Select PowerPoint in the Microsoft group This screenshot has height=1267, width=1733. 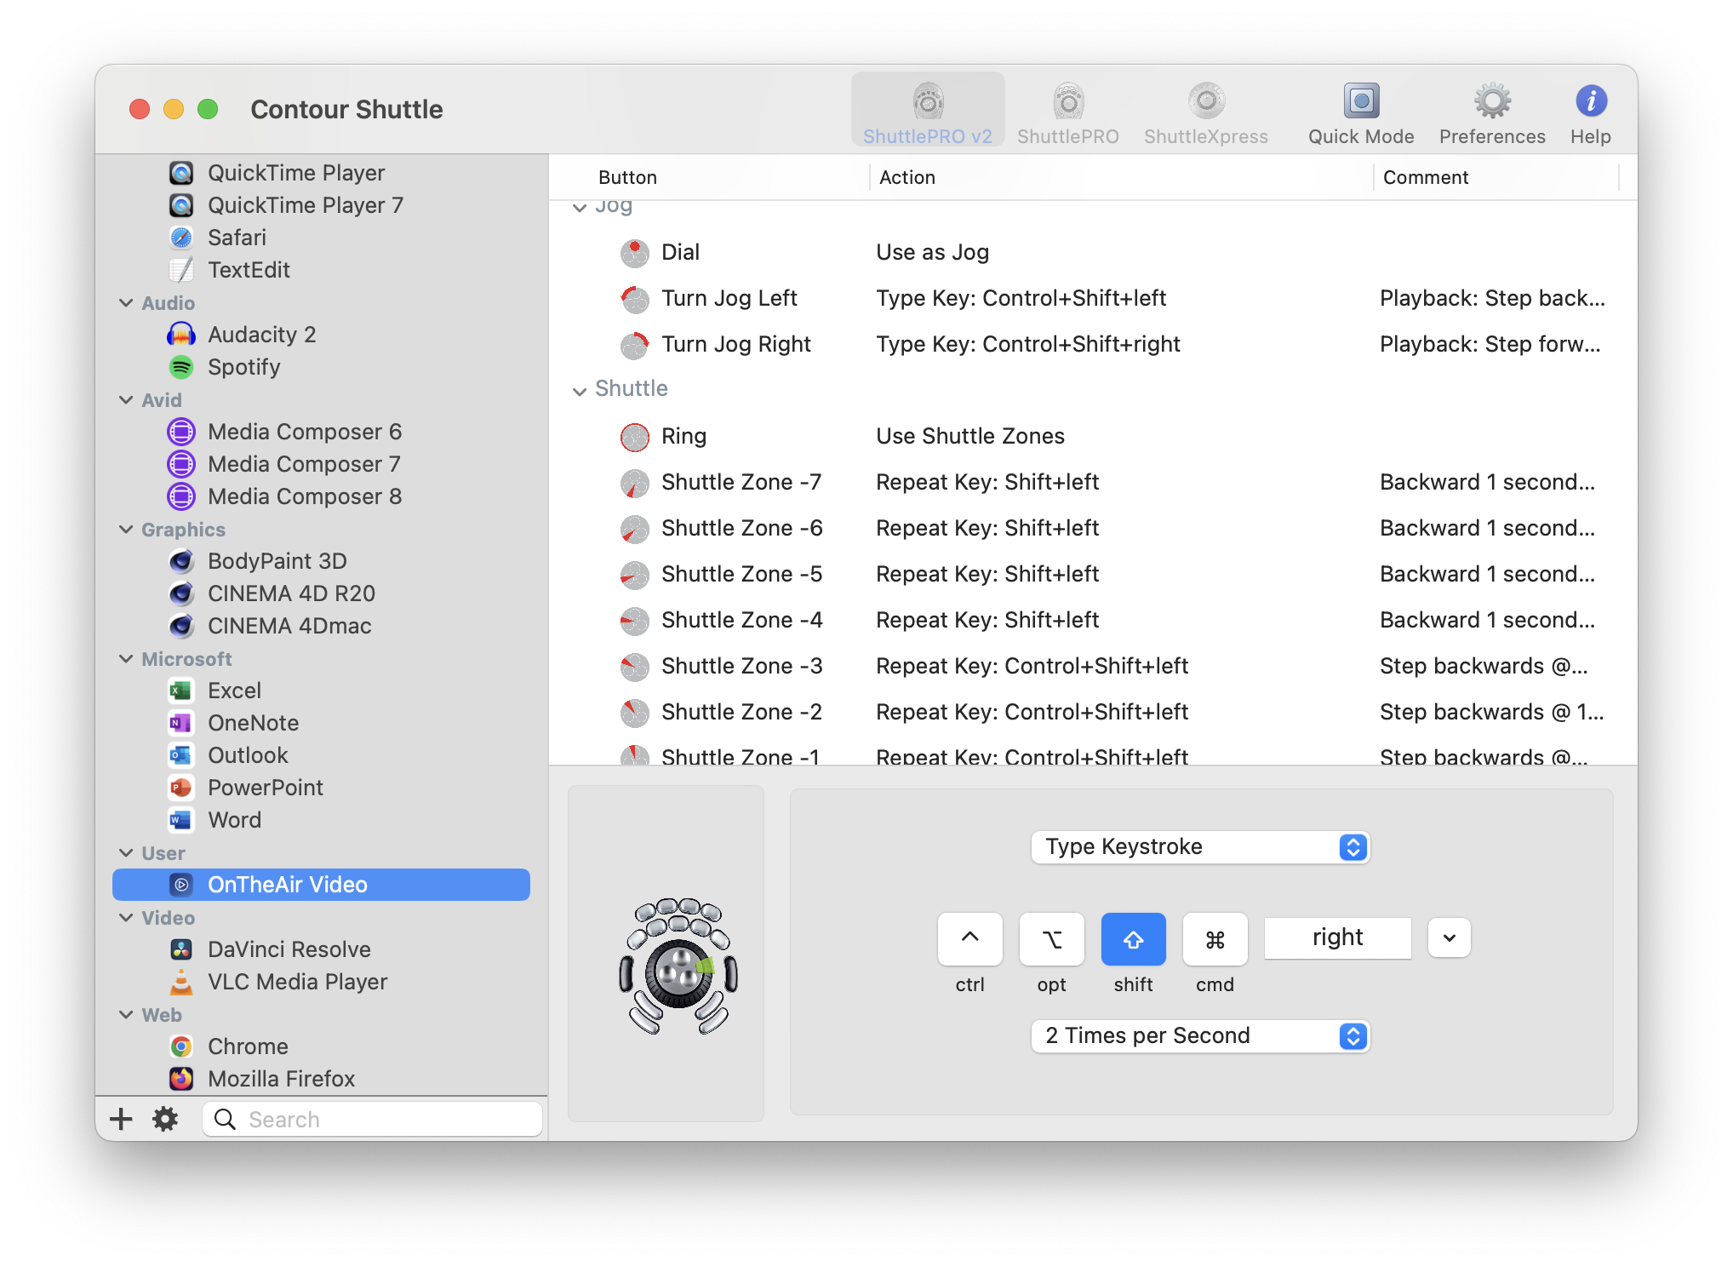(321, 788)
